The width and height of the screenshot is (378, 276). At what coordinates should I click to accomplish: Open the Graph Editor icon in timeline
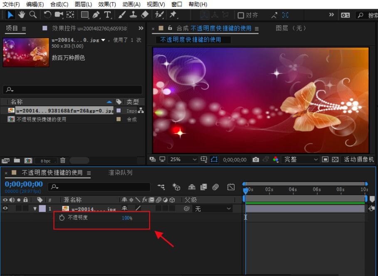coord(231,187)
